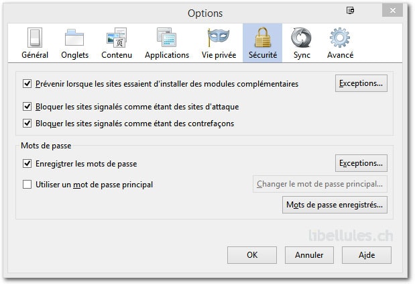Open Exceptions for saved passwords

click(x=361, y=163)
